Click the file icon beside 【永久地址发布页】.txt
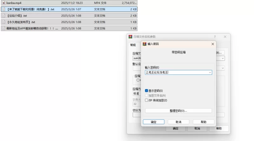 pyautogui.click(x=3, y=22)
